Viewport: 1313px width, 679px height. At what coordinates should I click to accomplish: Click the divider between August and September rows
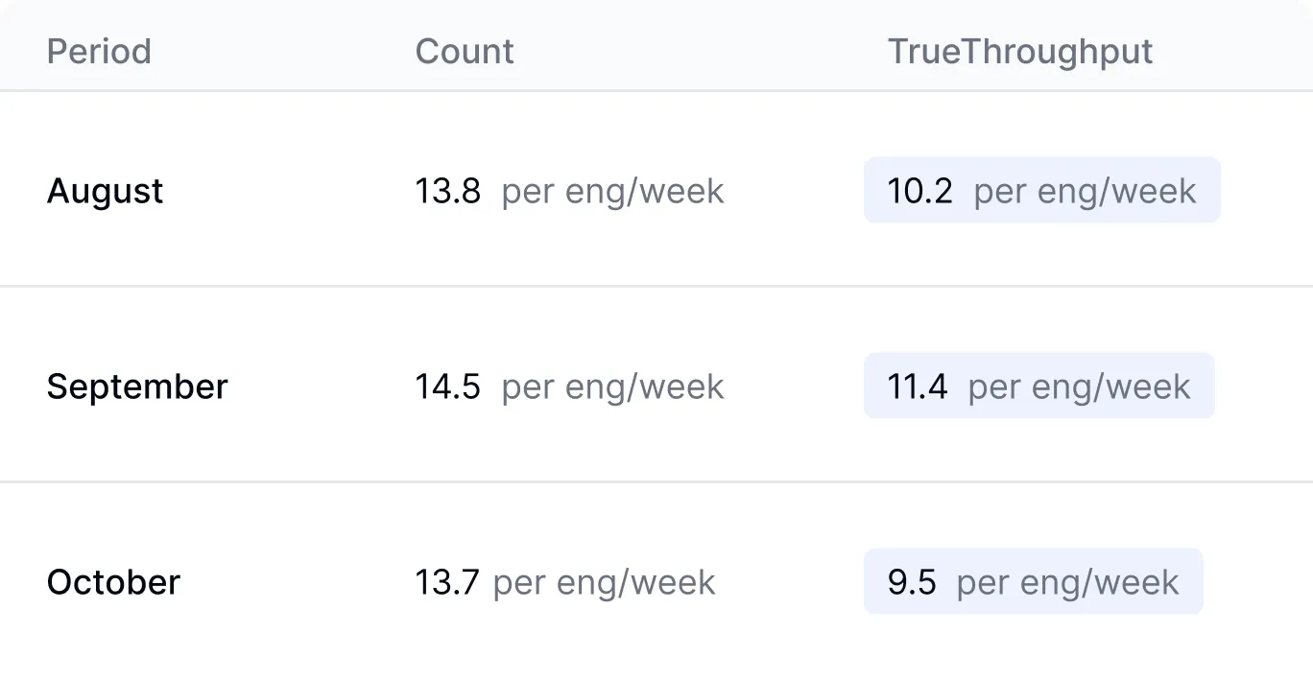point(656,286)
